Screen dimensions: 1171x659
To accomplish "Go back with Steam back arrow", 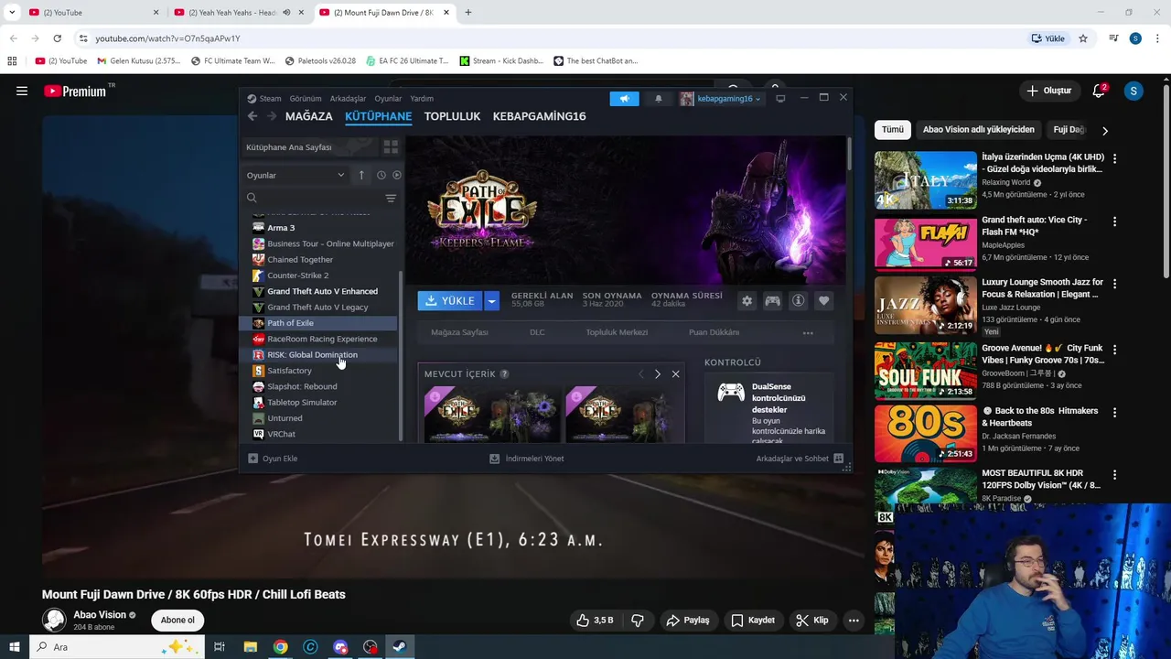I will [x=252, y=116].
